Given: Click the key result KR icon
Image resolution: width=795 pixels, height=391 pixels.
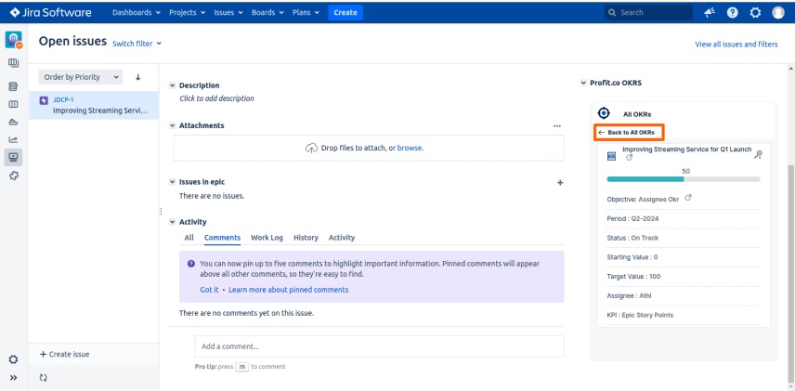Looking at the screenshot, I should click(611, 156).
